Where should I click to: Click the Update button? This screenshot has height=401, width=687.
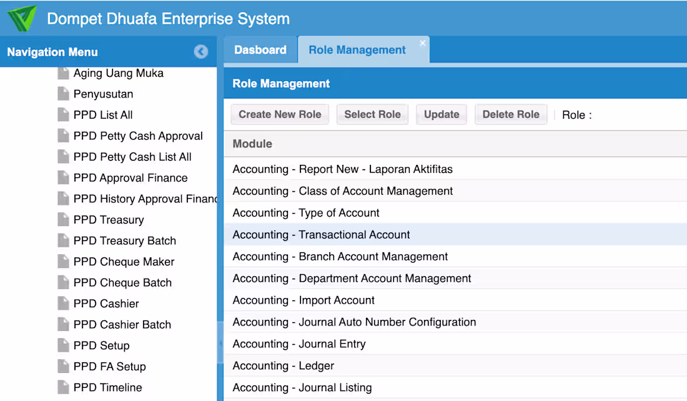[x=441, y=114]
